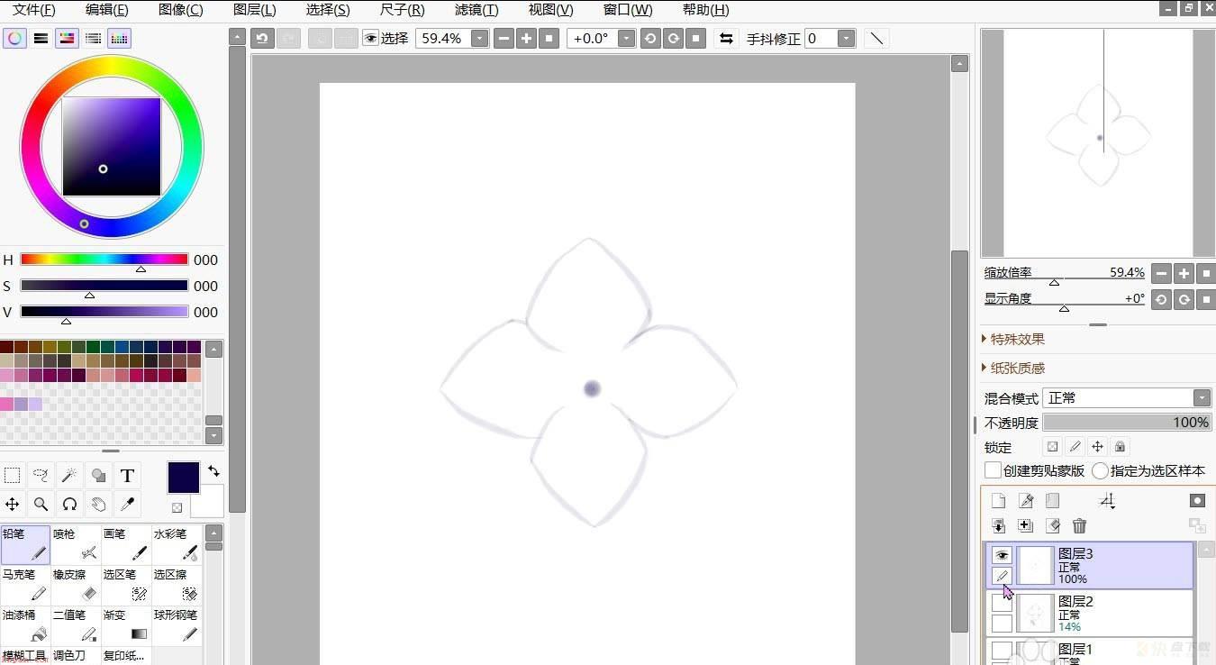The image size is (1216, 665).
Task: Delete layer with trash icon
Action: tap(1079, 525)
